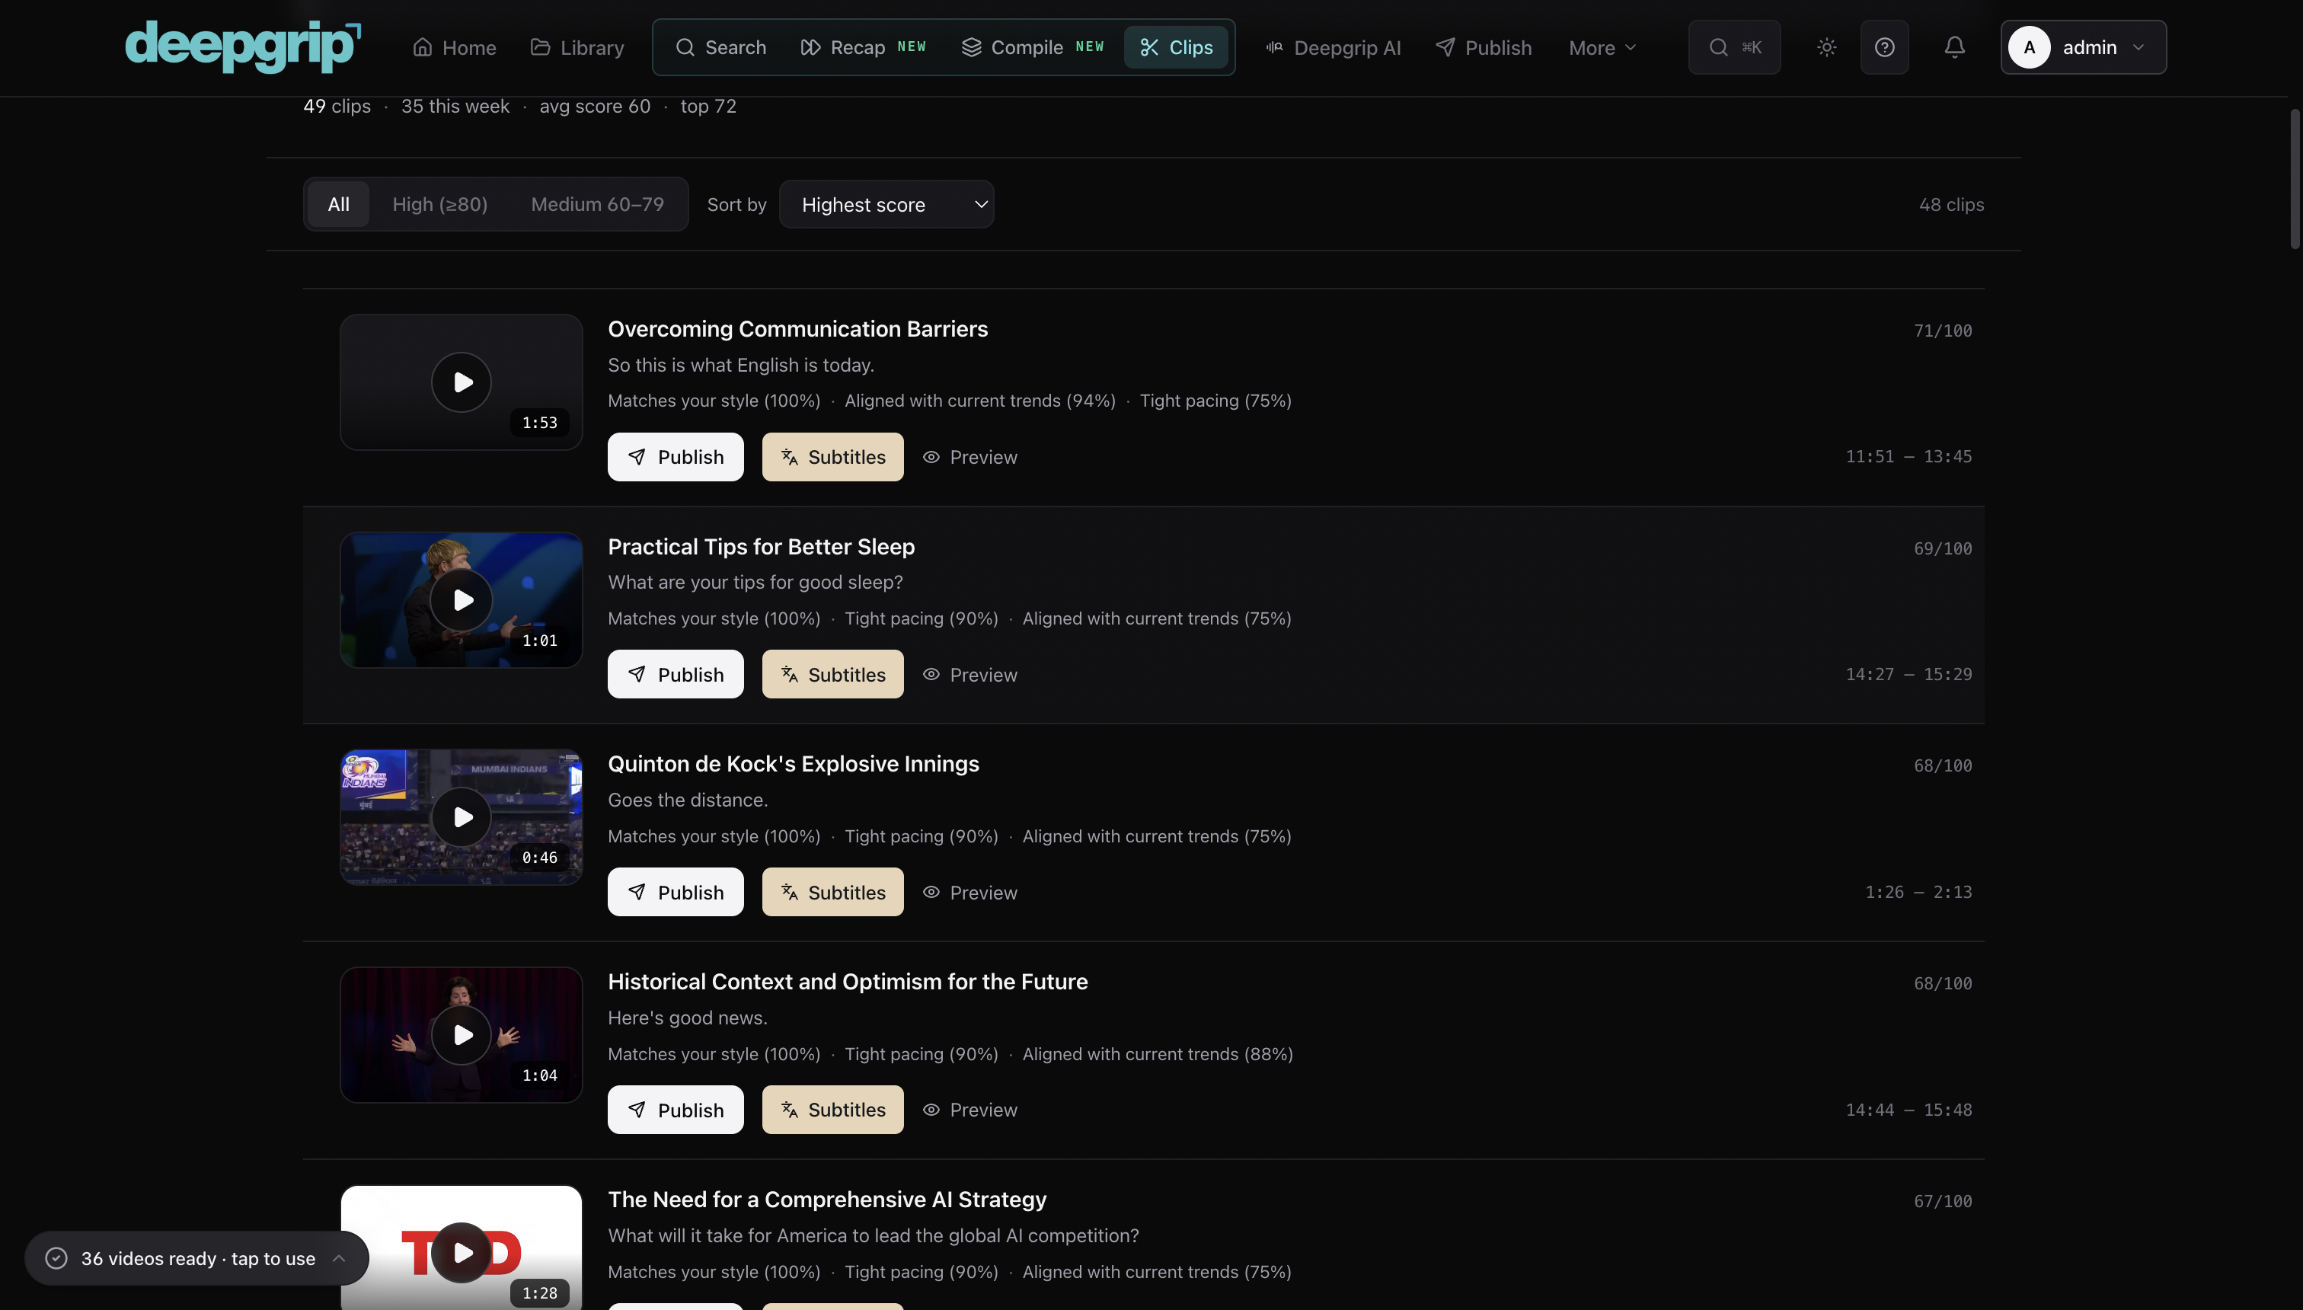Click the 1:53 duration badge
Viewport: 2303px width, 1310px height.
[x=540, y=423]
